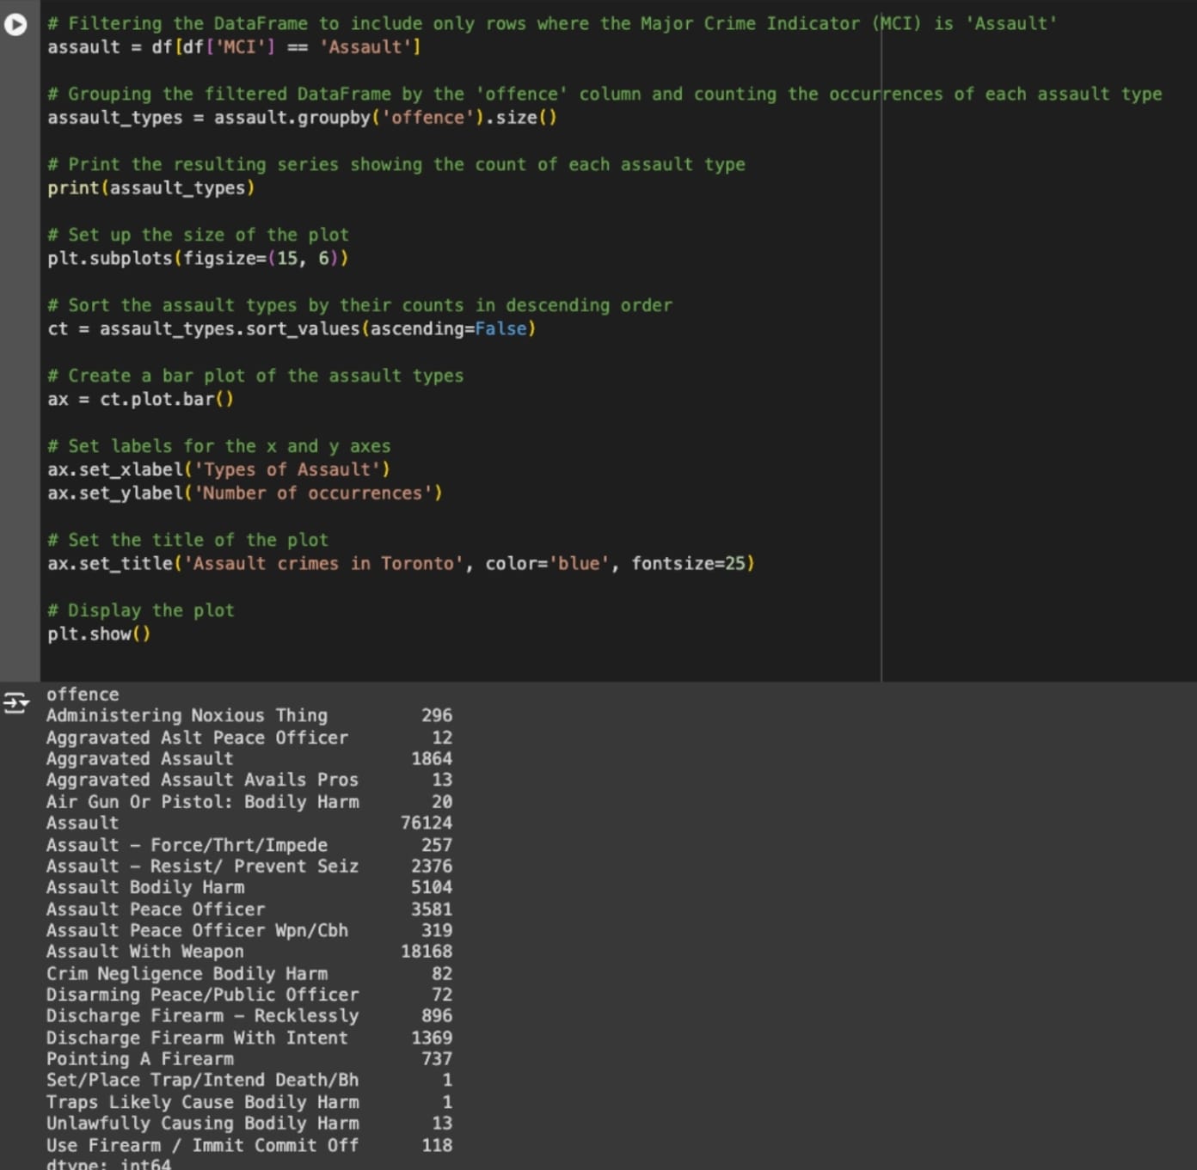The width and height of the screenshot is (1197, 1170).
Task: Click the count 76124 in the output
Action: [427, 824]
